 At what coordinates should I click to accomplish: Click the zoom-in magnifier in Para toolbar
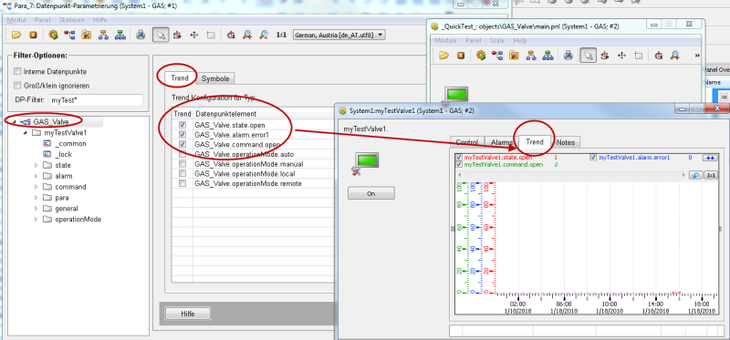coord(247,35)
